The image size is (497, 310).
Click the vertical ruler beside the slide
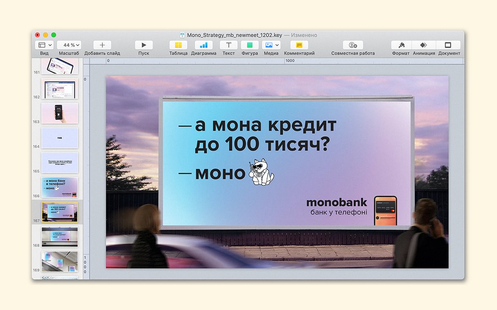[x=86, y=172]
